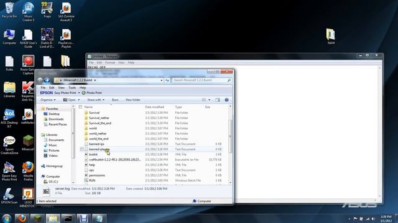
Task: Toggle the preview pane button
Action: tap(218, 100)
